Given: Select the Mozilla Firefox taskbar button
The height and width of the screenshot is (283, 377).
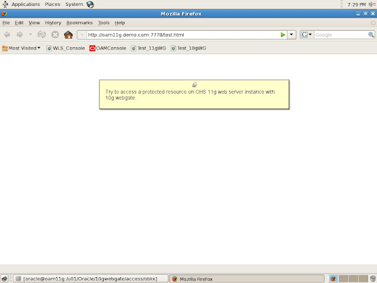Looking at the screenshot, I should [x=247, y=279].
